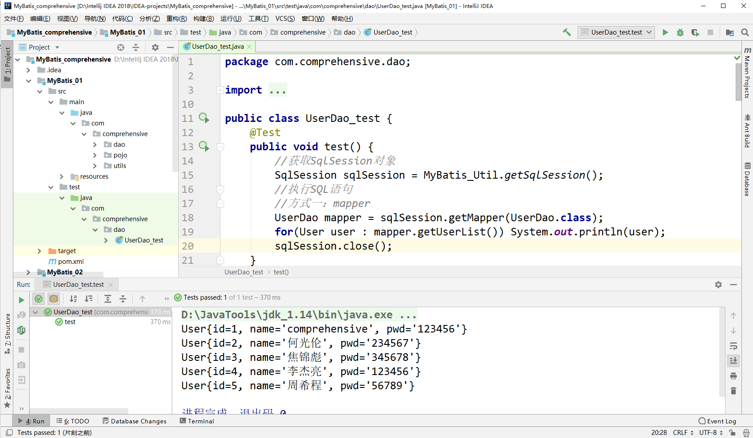Open the Database side panel
The width and height of the screenshot is (753, 438).
tap(747, 179)
